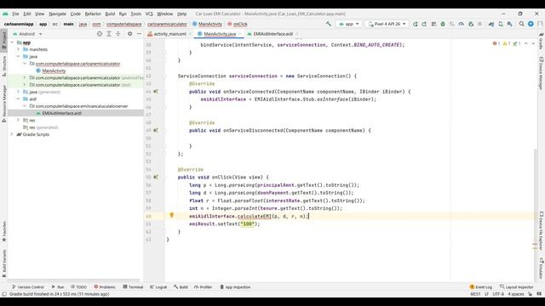Click gutter icon beside onServiceDisconnected
This screenshot has height=306, width=545.
[x=156, y=130]
